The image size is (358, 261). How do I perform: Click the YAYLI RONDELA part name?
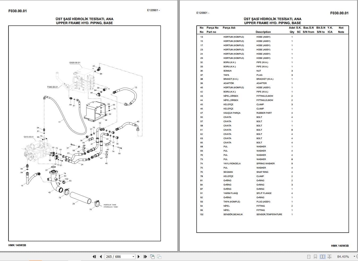pos(232,163)
